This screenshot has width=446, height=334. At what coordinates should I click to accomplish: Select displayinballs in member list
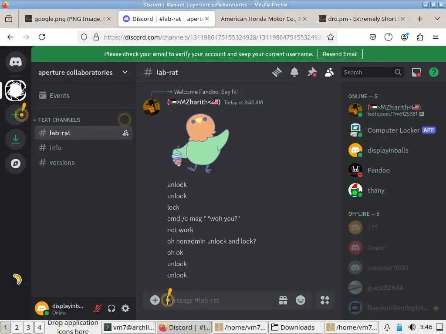(x=394, y=150)
